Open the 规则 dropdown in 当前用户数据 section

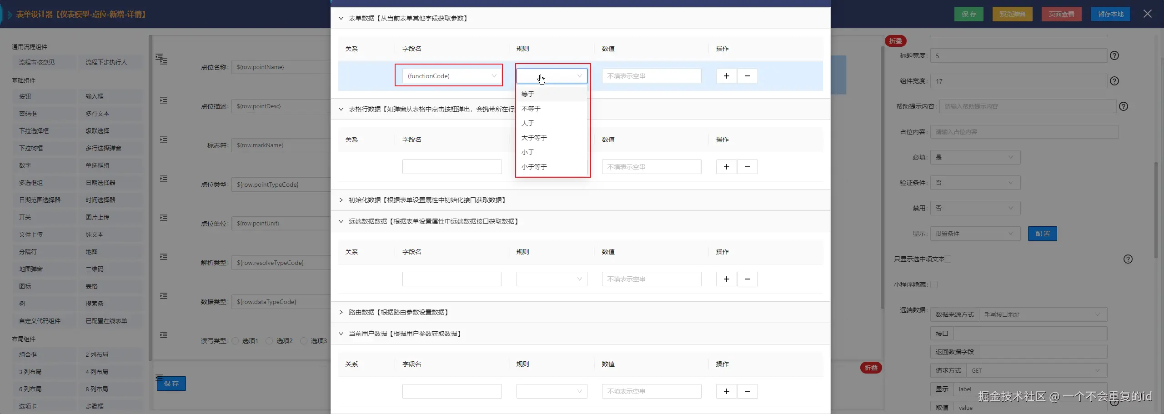pos(552,391)
